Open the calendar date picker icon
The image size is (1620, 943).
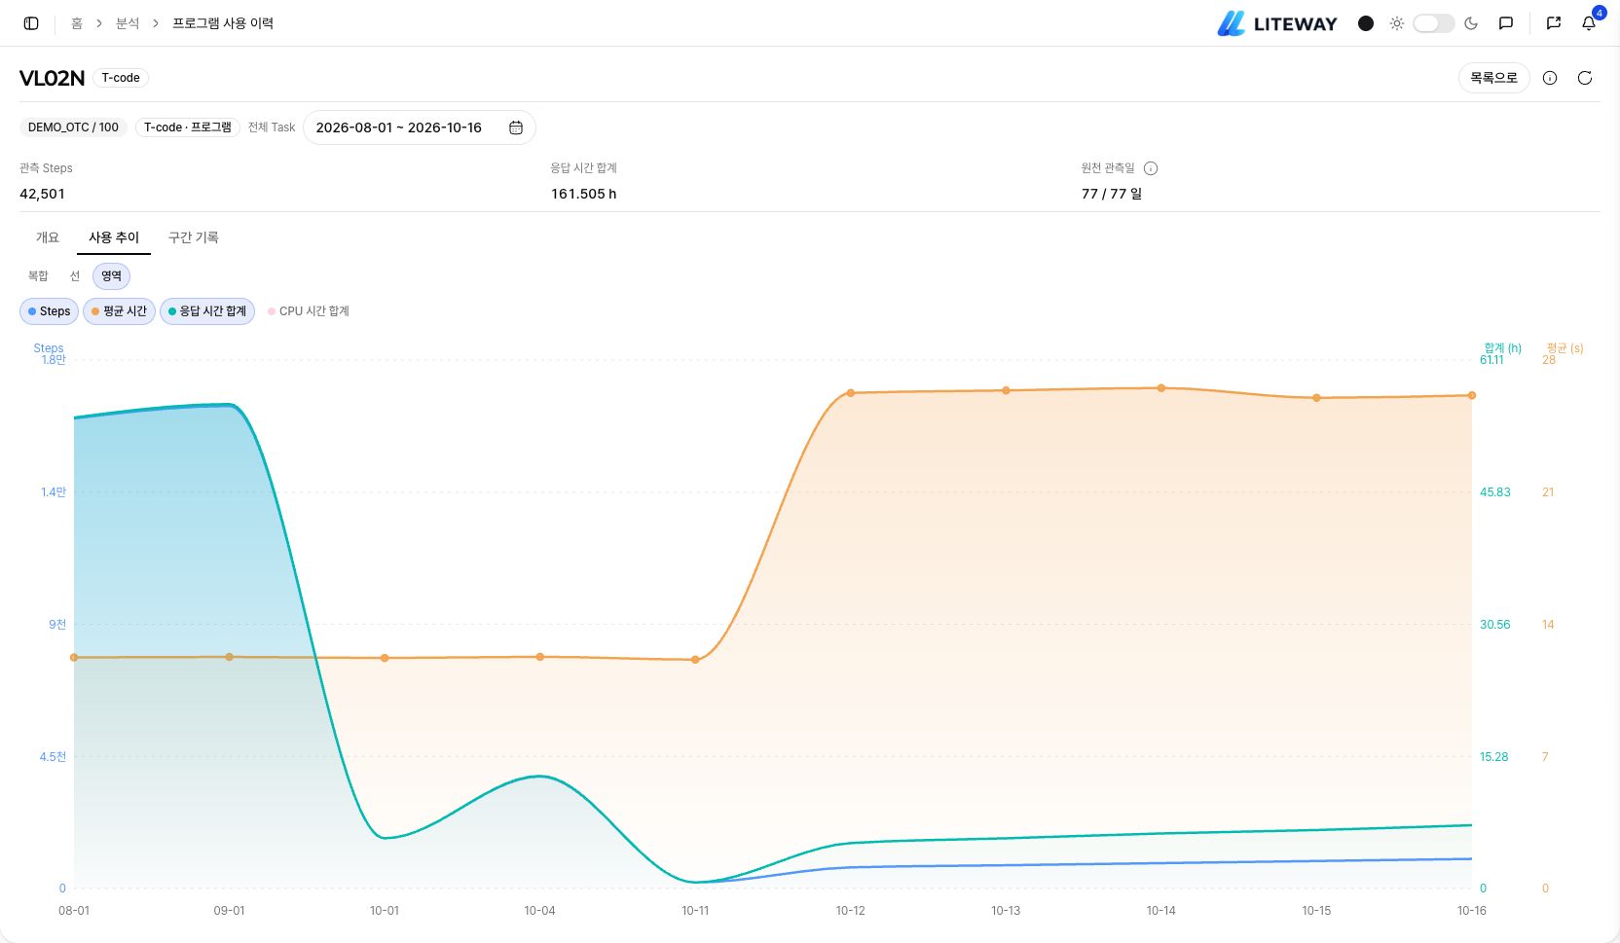516,127
